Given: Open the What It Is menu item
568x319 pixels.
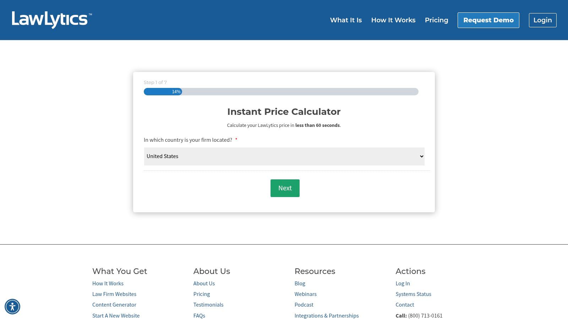Looking at the screenshot, I should [x=346, y=20].
